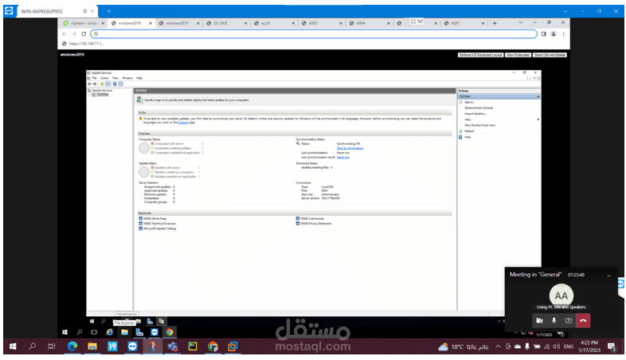626x360 pixels.
Task: Open the clock showing 4:22 PM
Action: pos(589,346)
